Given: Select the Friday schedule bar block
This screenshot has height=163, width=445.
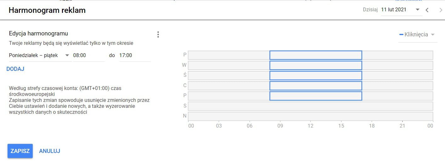Looking at the screenshot, I should (316, 96).
